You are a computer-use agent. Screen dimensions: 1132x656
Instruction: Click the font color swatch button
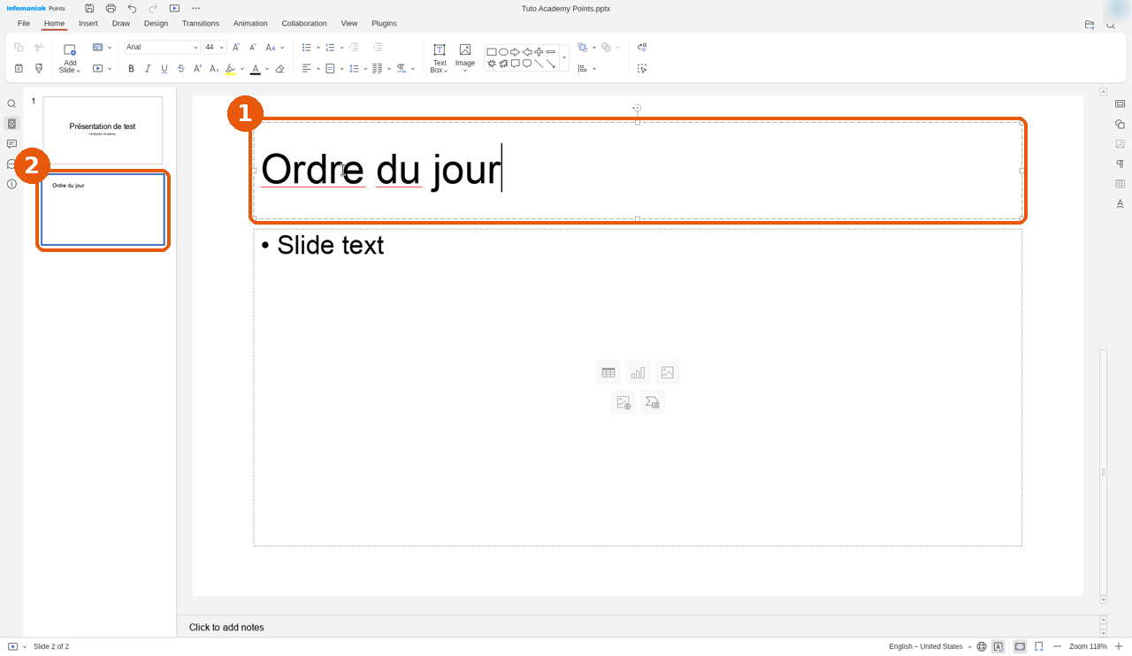[x=256, y=68]
